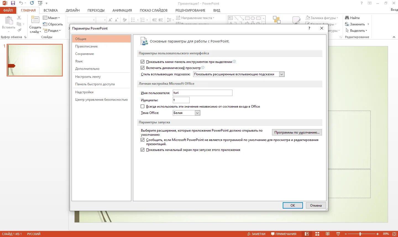Switch to the ПОКАЗ СЛАЙДОВ tab
This screenshot has height=237, width=398.
(154, 10)
